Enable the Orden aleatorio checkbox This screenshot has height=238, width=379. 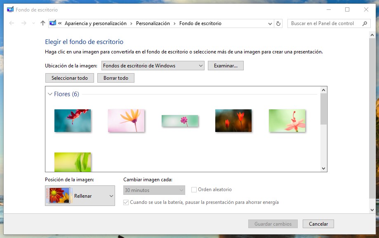click(x=193, y=189)
